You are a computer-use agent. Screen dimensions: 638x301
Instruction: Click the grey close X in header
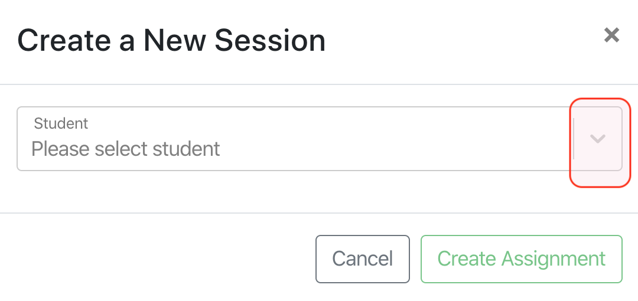pos(611,35)
